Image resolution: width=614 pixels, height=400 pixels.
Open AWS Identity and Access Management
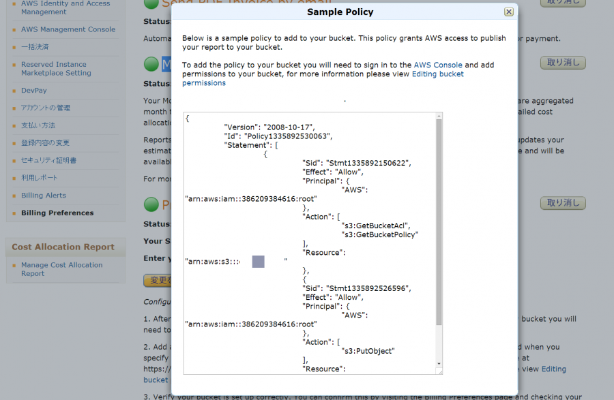pos(65,7)
